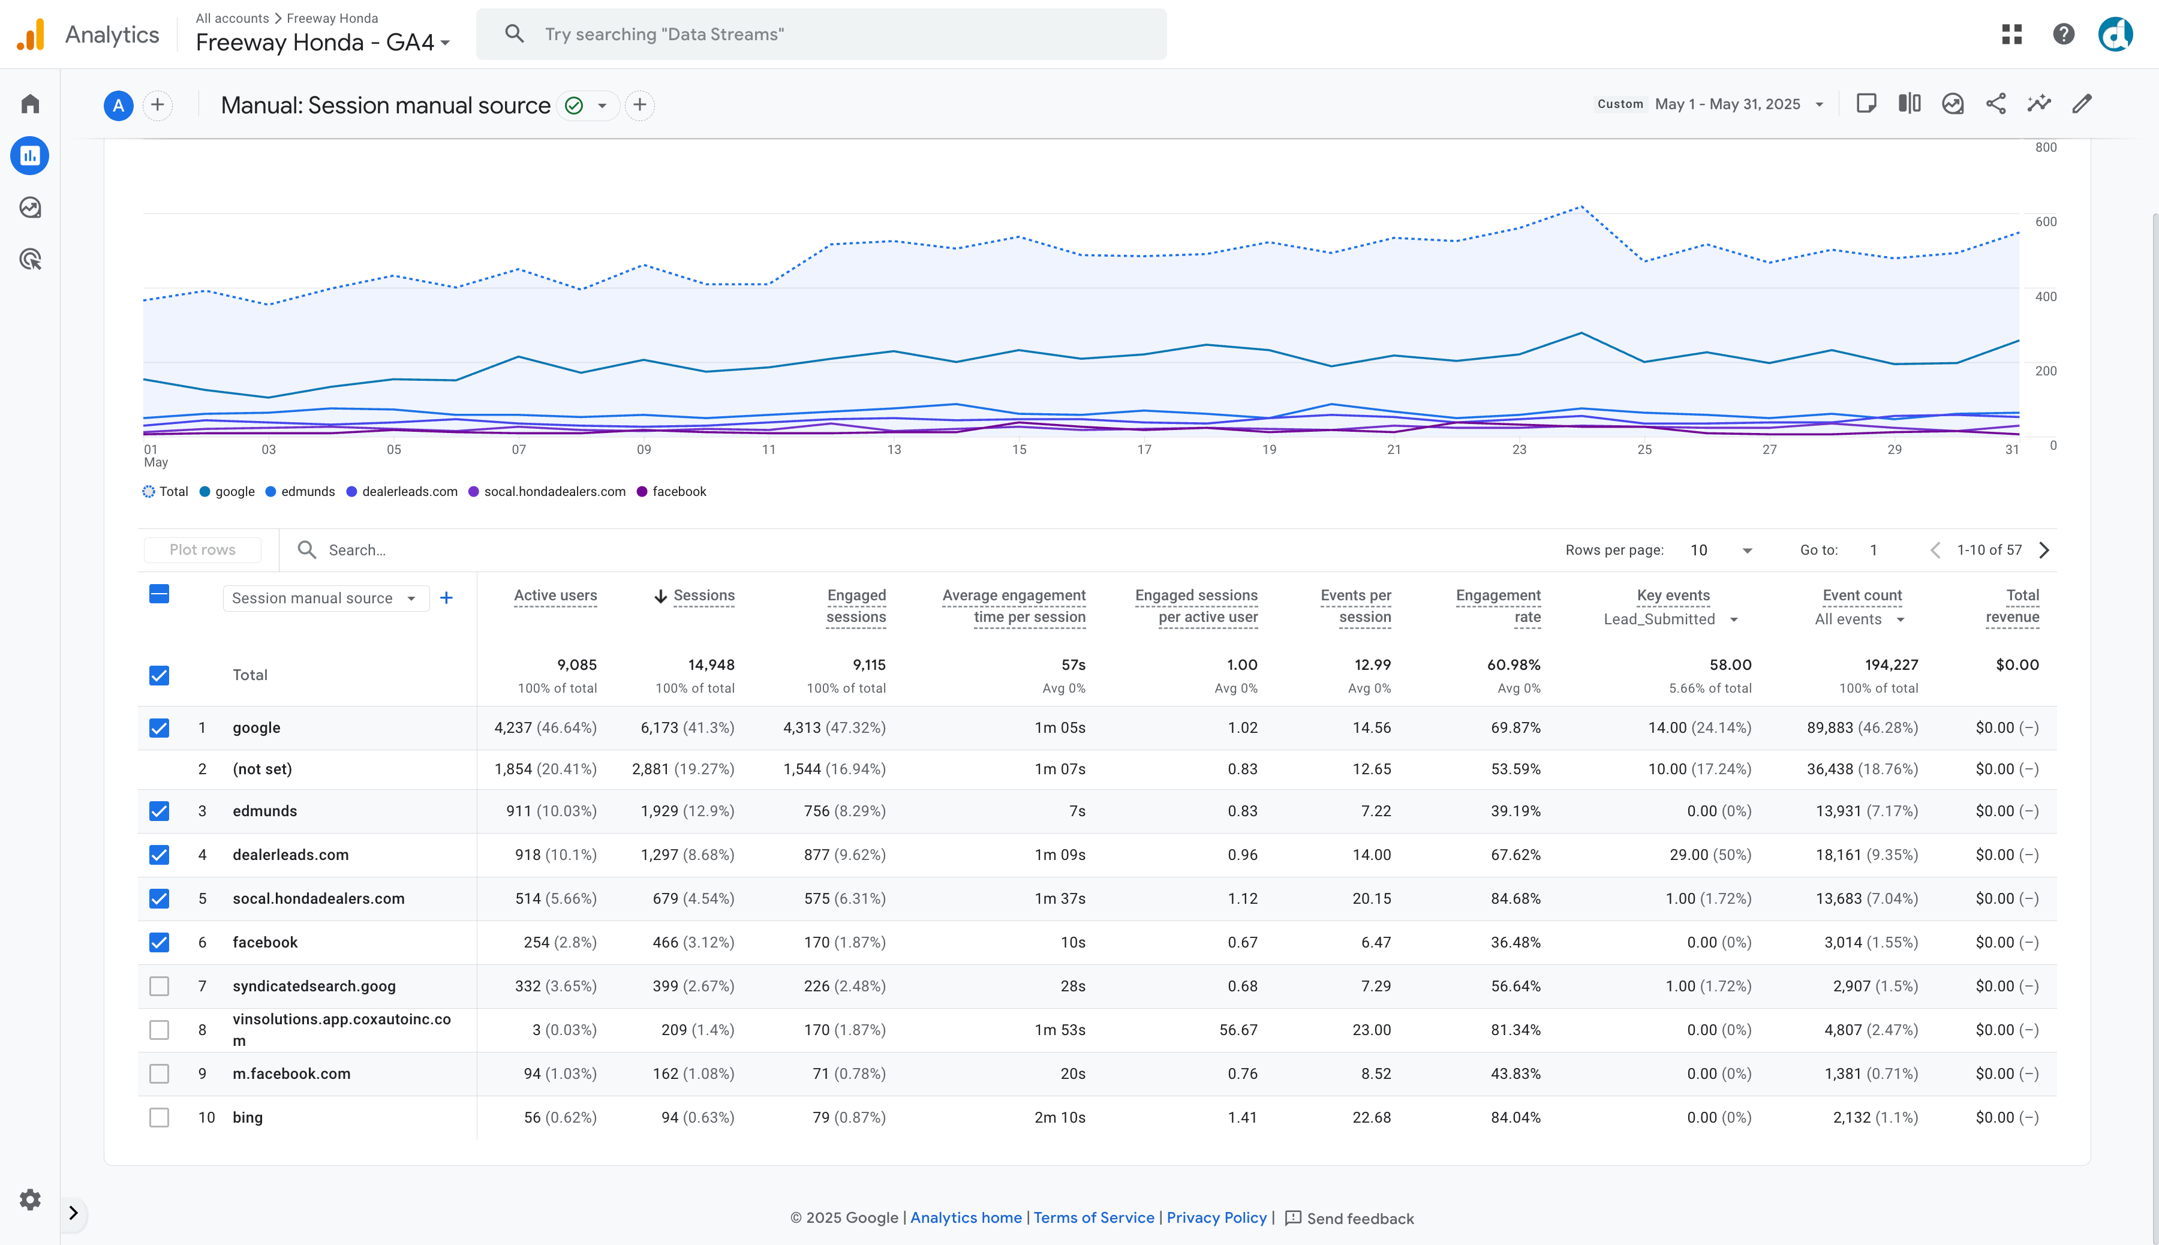The width and height of the screenshot is (2159, 1245).
Task: Go to previous page of table rows
Action: coord(1935,550)
